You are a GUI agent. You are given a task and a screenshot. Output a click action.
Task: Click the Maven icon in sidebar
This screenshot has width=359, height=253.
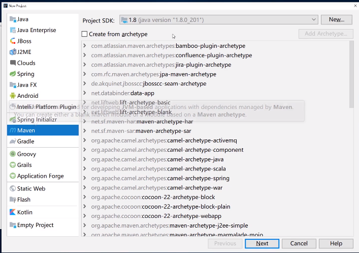tap(13, 130)
